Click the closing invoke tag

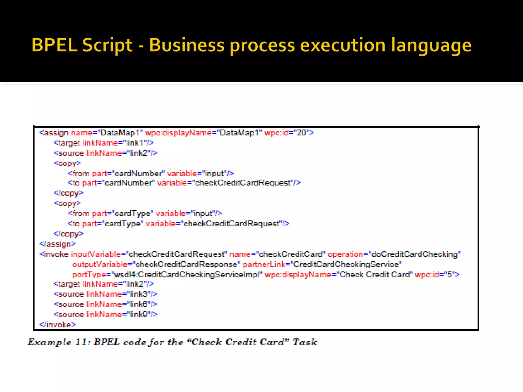point(57,325)
